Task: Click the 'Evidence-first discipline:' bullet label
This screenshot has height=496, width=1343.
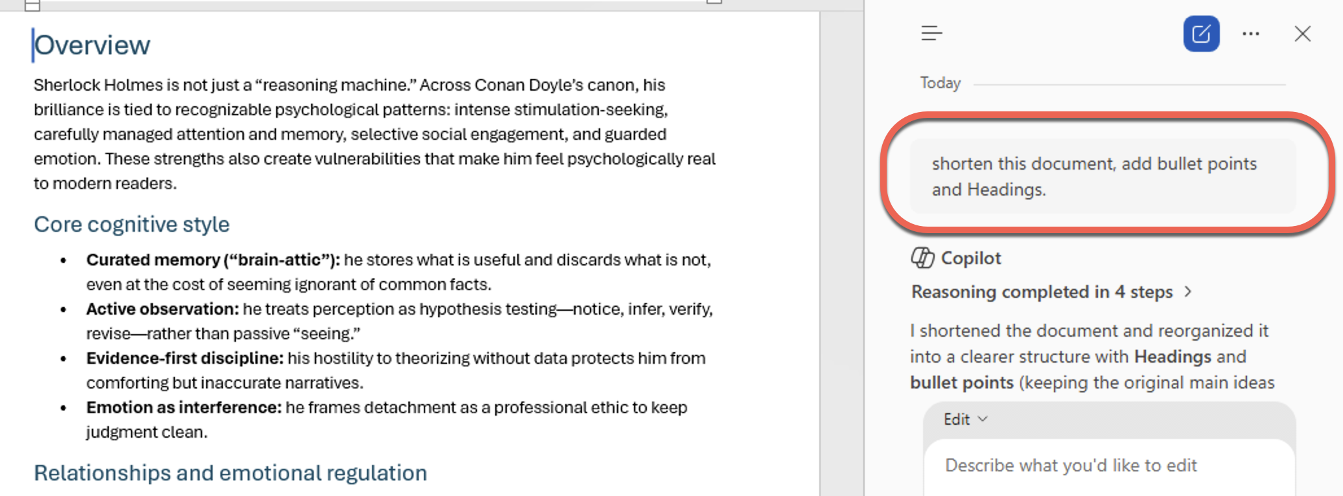Action: pyautogui.click(x=185, y=358)
